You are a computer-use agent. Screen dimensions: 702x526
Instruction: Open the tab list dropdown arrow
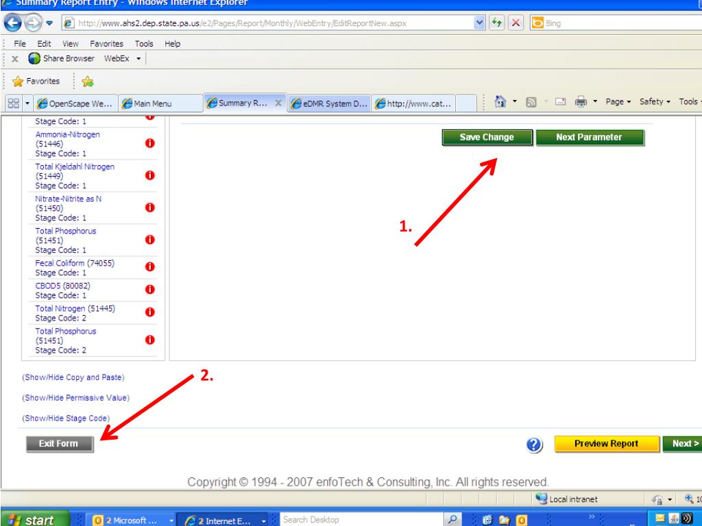click(27, 103)
